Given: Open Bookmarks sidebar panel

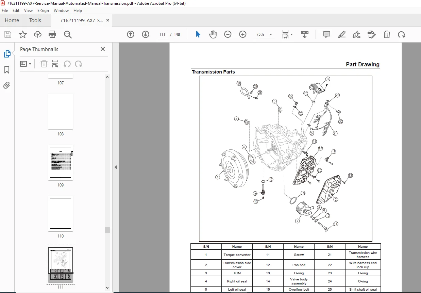Looking at the screenshot, I should click(7, 70).
